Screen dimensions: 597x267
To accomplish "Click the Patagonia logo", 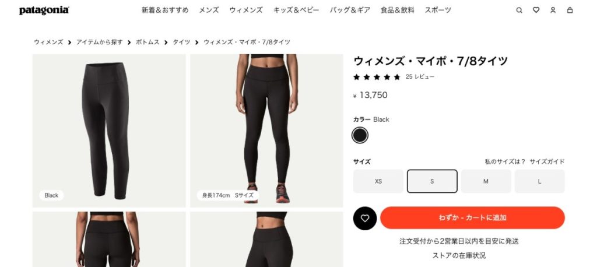I will coord(44,10).
